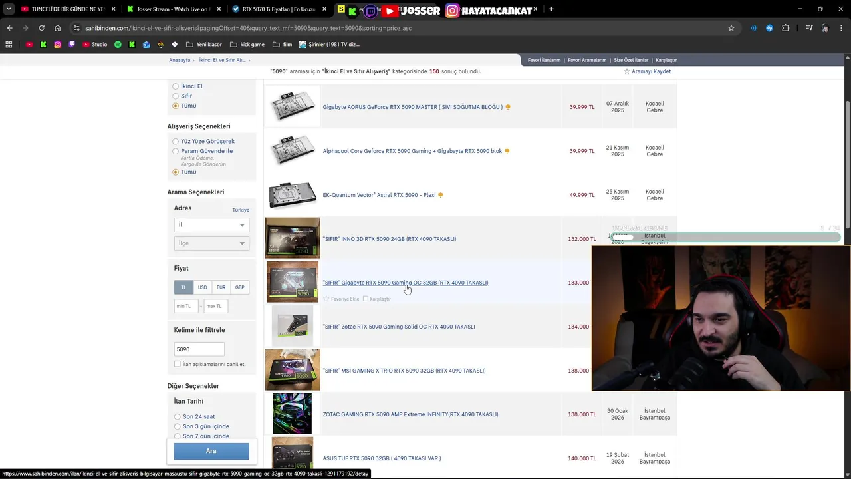Open the Twitch bookmark icon
The image size is (851, 479).
coord(72,45)
